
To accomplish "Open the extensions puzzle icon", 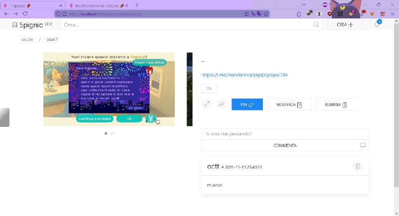I will (299, 14).
